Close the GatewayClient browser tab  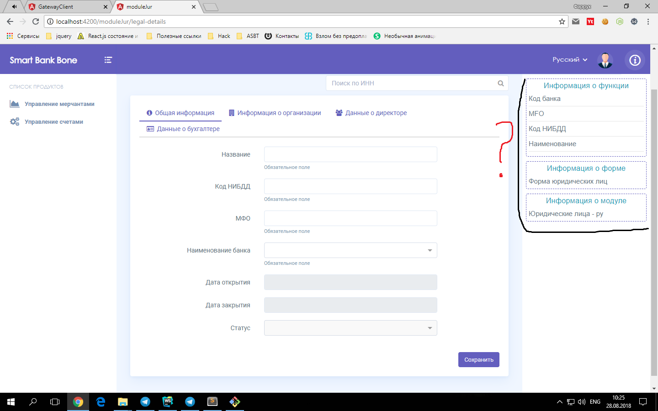point(106,7)
